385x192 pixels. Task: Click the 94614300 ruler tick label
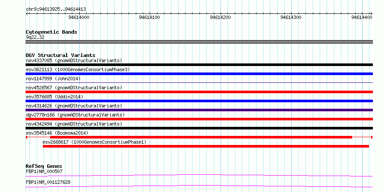click(x=291, y=17)
